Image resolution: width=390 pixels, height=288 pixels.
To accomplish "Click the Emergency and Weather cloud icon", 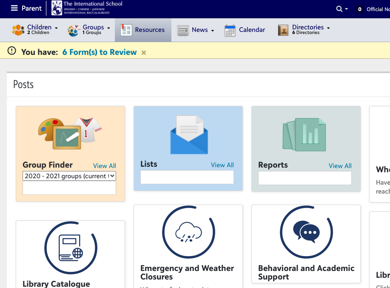I will pos(188,232).
